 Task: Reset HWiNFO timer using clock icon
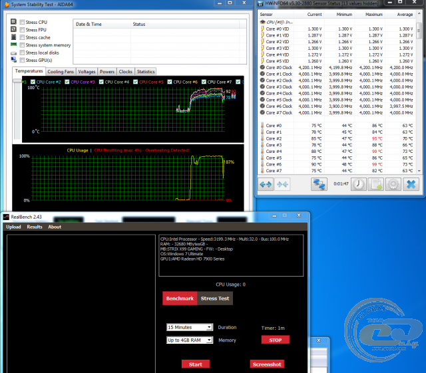(358, 184)
